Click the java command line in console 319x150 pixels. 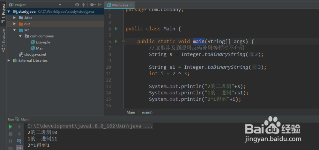coord(90,126)
